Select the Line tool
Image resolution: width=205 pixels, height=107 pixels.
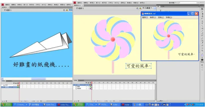[202, 26]
